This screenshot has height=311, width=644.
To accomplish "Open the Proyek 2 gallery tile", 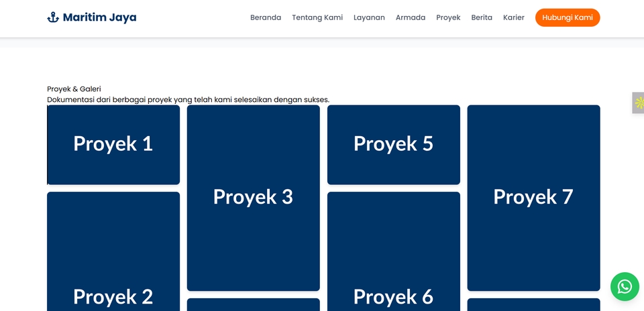I will pyautogui.click(x=113, y=251).
